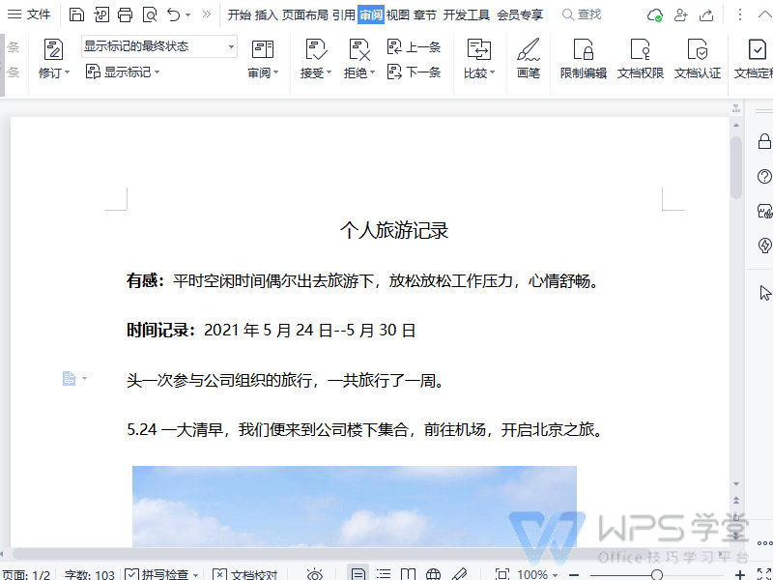Toggle full screen icon at bottom right
The width and height of the screenshot is (773, 580).
point(764,574)
